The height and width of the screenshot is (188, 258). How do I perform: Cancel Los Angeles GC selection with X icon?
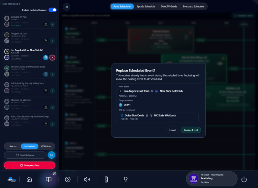[52, 58]
